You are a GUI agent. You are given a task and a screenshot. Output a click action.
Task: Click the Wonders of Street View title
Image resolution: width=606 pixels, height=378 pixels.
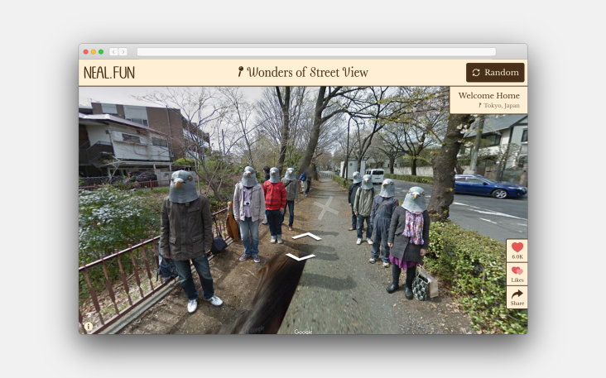[307, 73]
